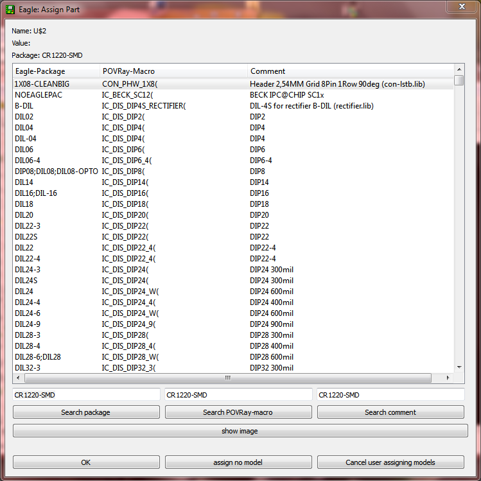Focus the POVRay-macro search input field
481x481 pixels.
coord(238,395)
